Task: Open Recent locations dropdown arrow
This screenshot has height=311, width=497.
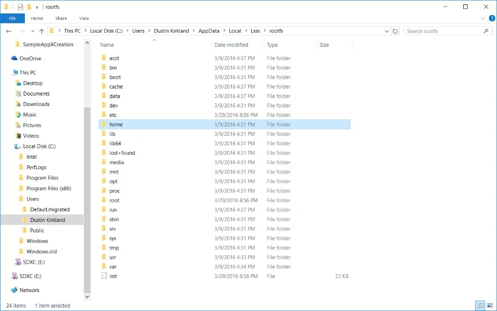Action: click(32, 31)
